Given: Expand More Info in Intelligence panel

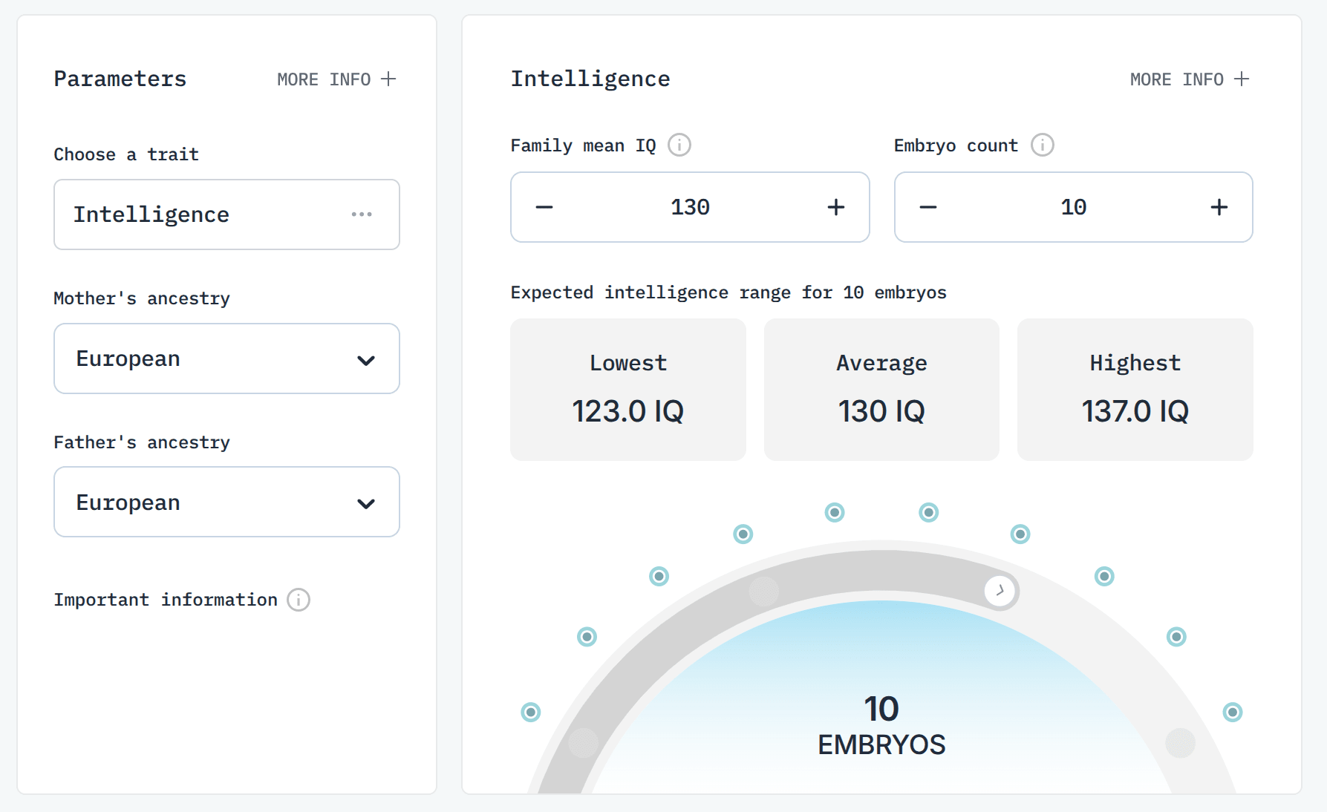Looking at the screenshot, I should [1190, 79].
